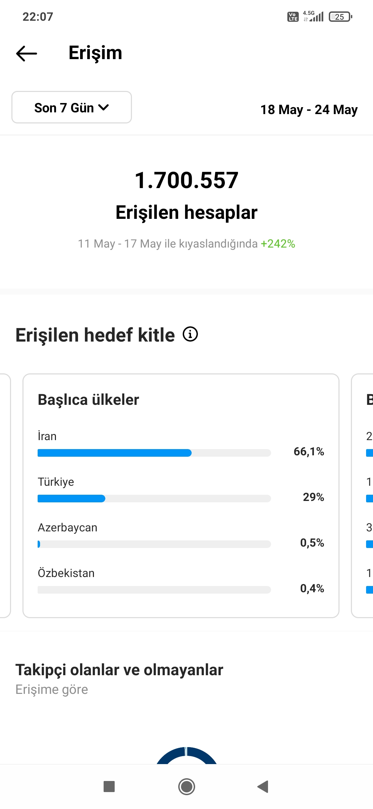Tap the Android recent apps square icon

pyautogui.click(x=109, y=787)
